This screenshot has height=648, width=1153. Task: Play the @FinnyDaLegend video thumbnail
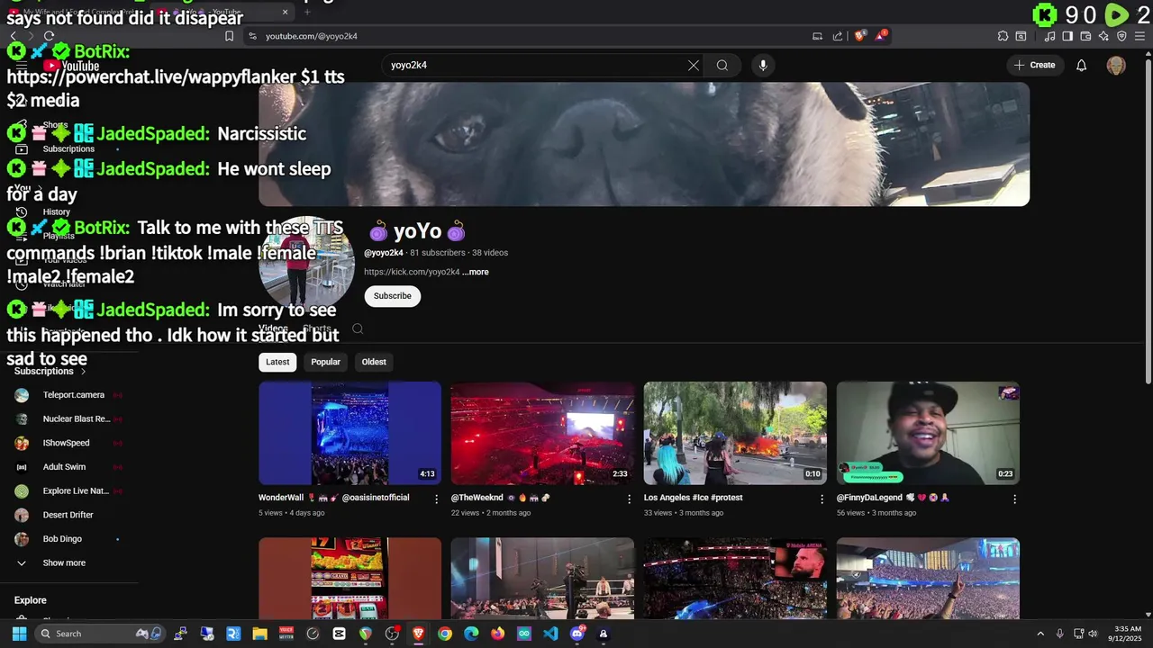click(928, 433)
